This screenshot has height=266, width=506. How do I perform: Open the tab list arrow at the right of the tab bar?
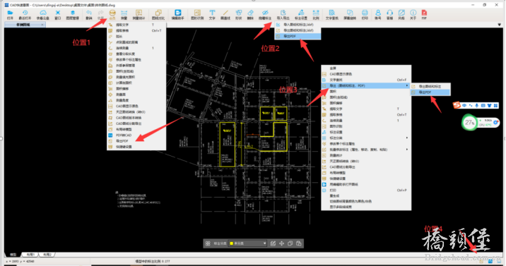point(499,25)
